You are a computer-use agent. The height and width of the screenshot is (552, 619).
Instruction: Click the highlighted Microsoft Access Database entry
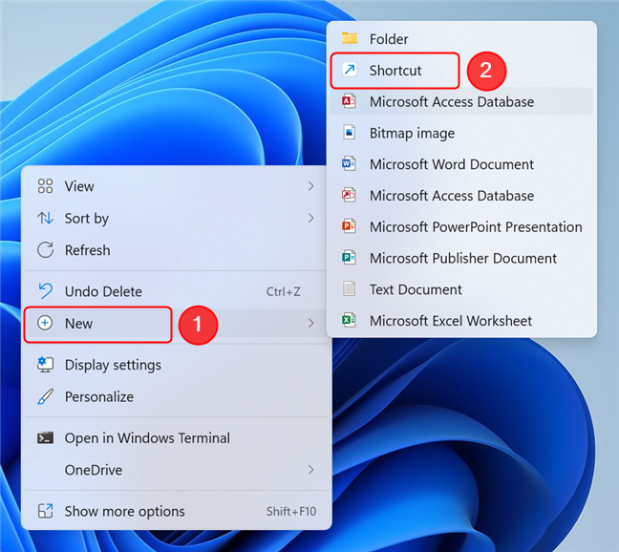pos(451,102)
